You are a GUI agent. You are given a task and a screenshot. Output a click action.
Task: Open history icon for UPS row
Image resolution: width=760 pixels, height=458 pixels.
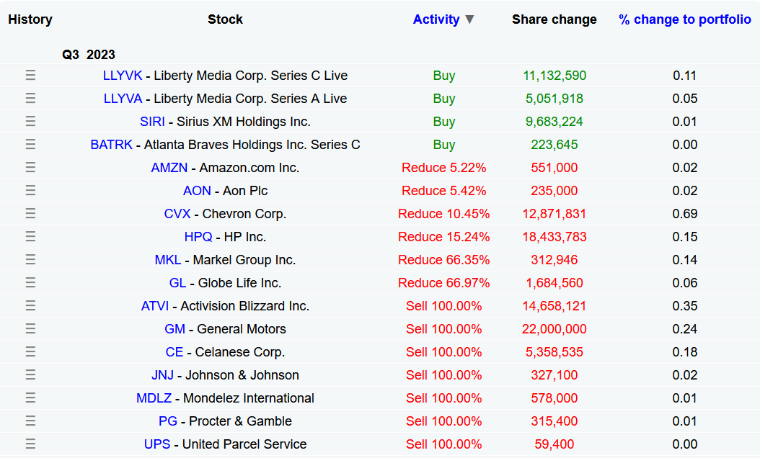30,444
